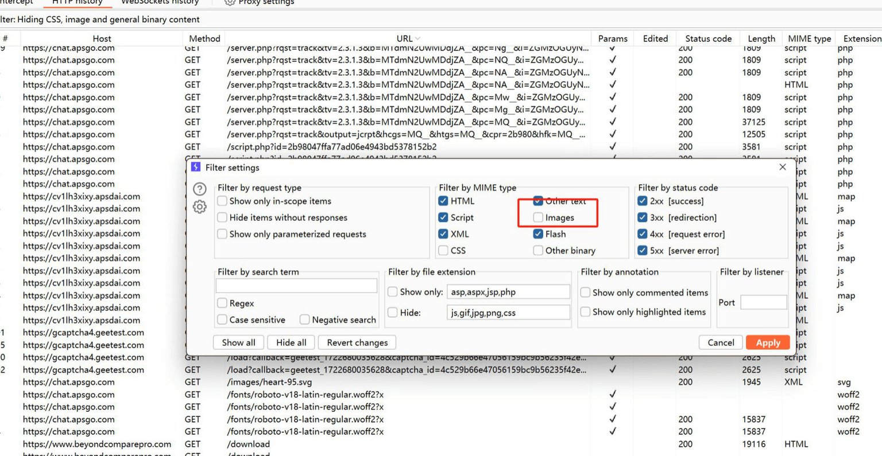Cancel the filter settings dialog
Image resolution: width=882 pixels, height=456 pixels.
tap(721, 342)
